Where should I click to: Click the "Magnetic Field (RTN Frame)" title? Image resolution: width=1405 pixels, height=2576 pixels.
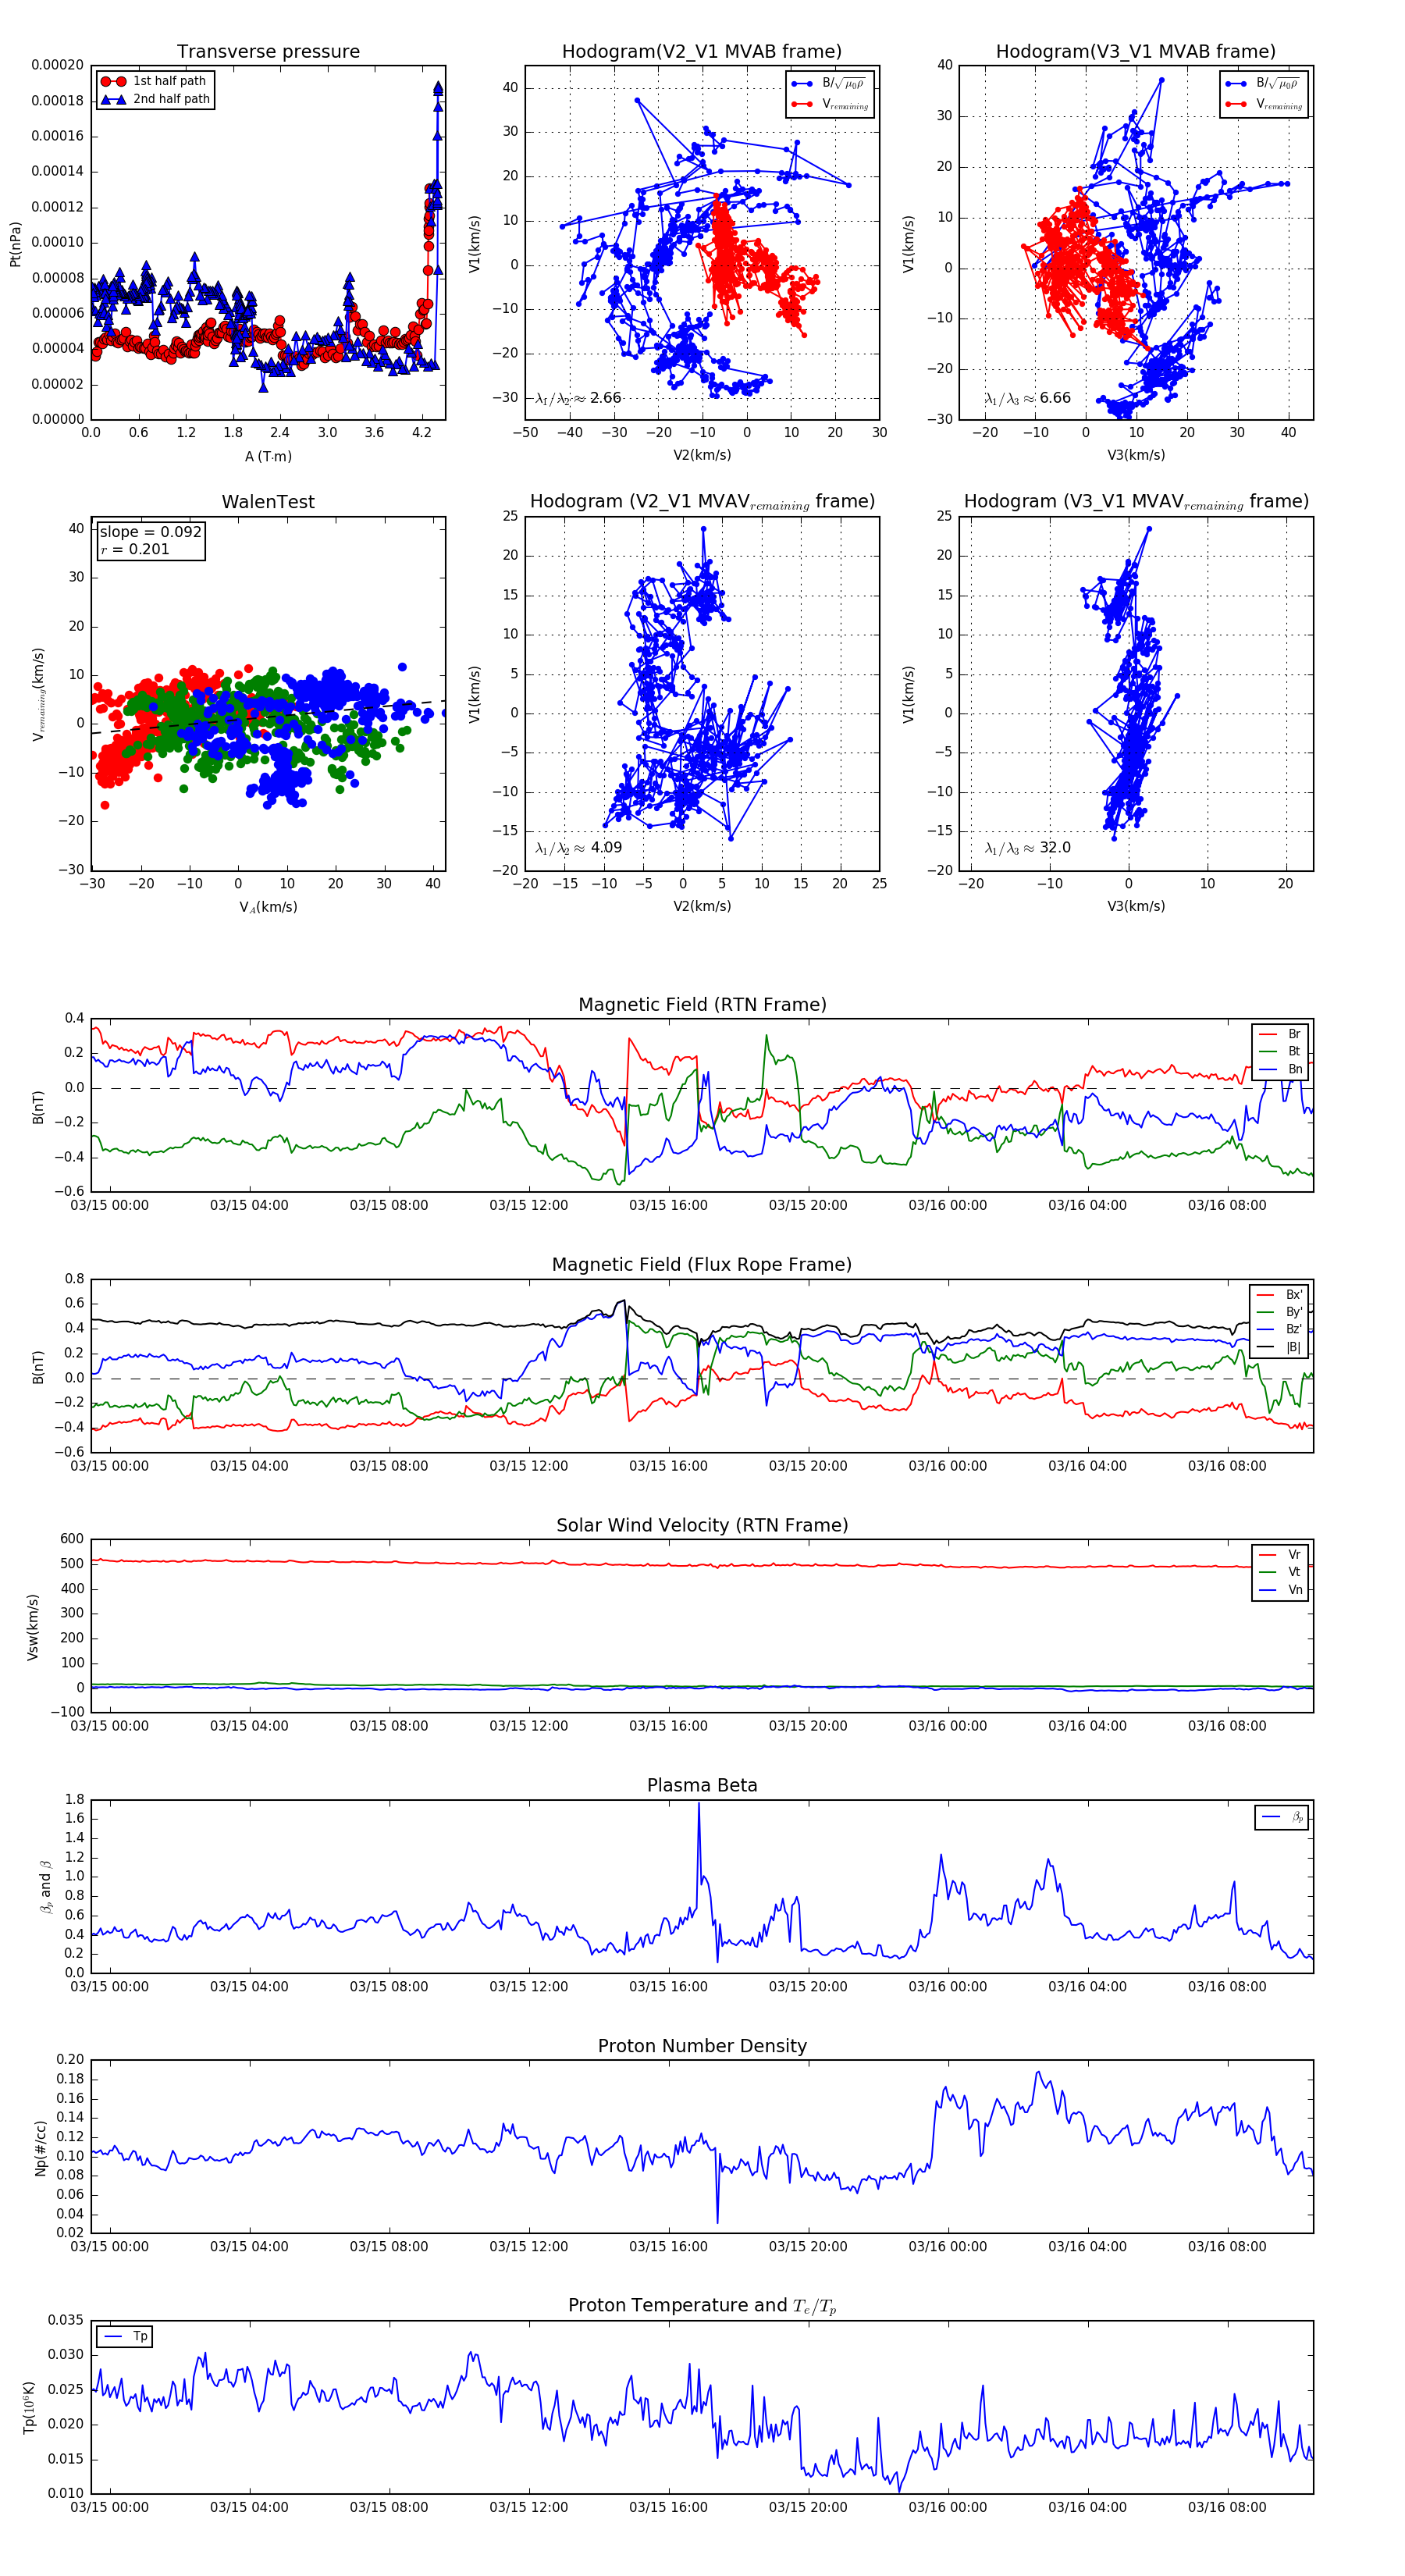click(702, 1005)
